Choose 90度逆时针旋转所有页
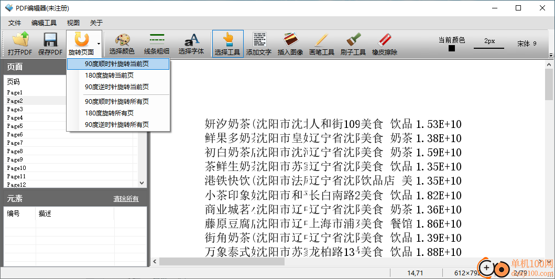Screen dimensions: 555x279 [118, 125]
